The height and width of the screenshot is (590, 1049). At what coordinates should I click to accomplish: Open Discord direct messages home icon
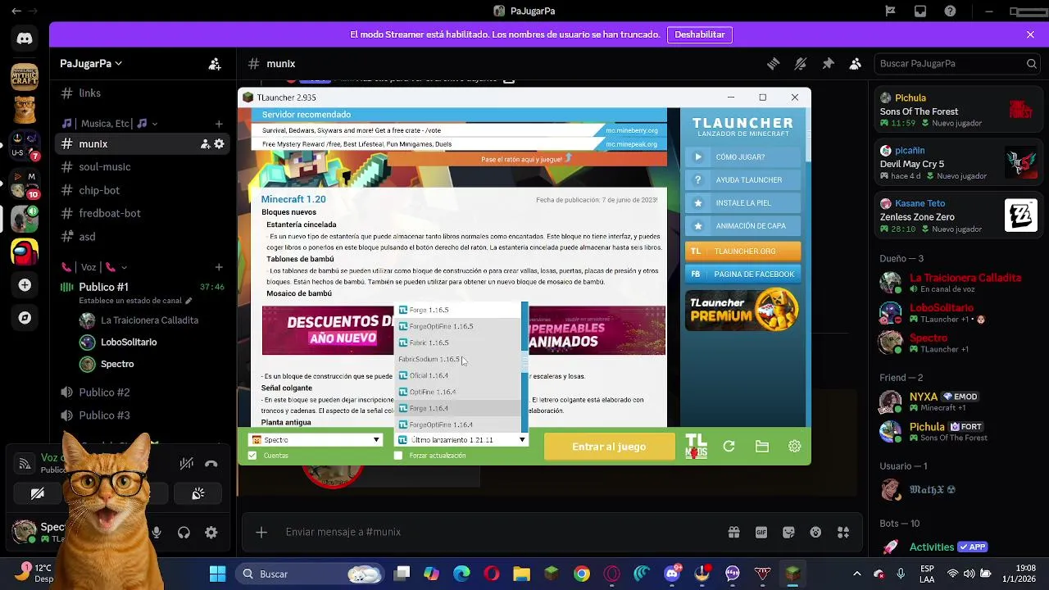point(25,39)
